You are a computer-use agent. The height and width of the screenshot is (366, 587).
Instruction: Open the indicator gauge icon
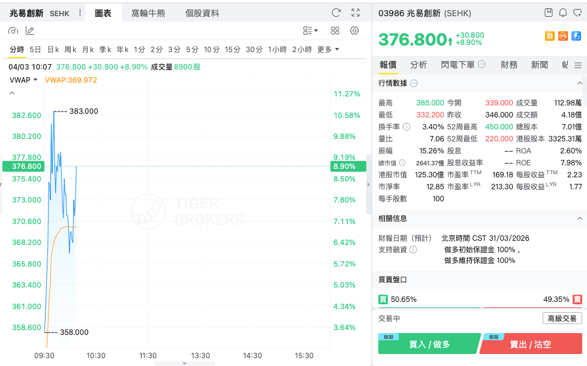coord(13,31)
